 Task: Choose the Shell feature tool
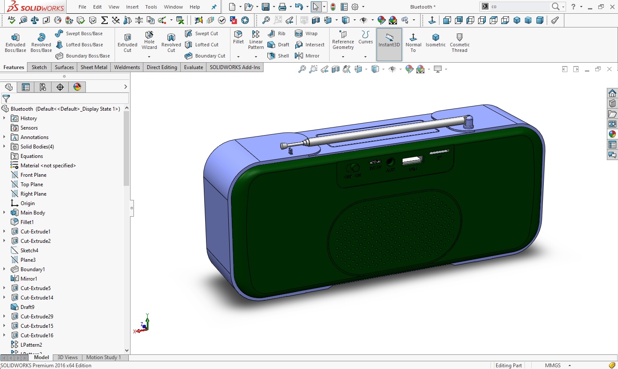coord(279,56)
